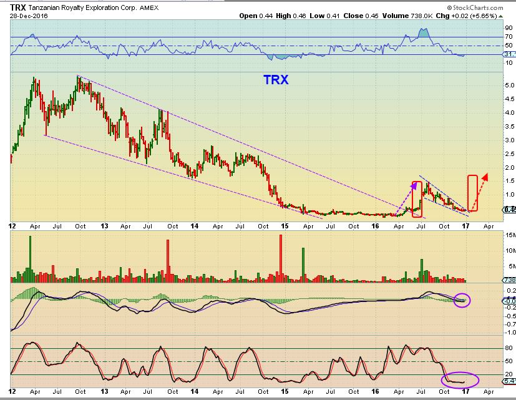Click the green up-triangle beside Chg value
The height and width of the screenshot is (400, 516).
coord(501,16)
